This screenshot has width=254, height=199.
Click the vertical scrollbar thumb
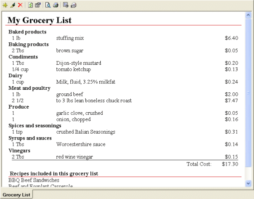tap(248, 93)
